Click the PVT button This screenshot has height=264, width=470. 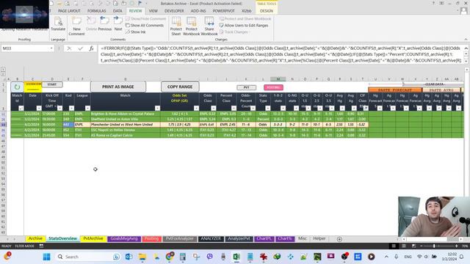[x=247, y=87]
